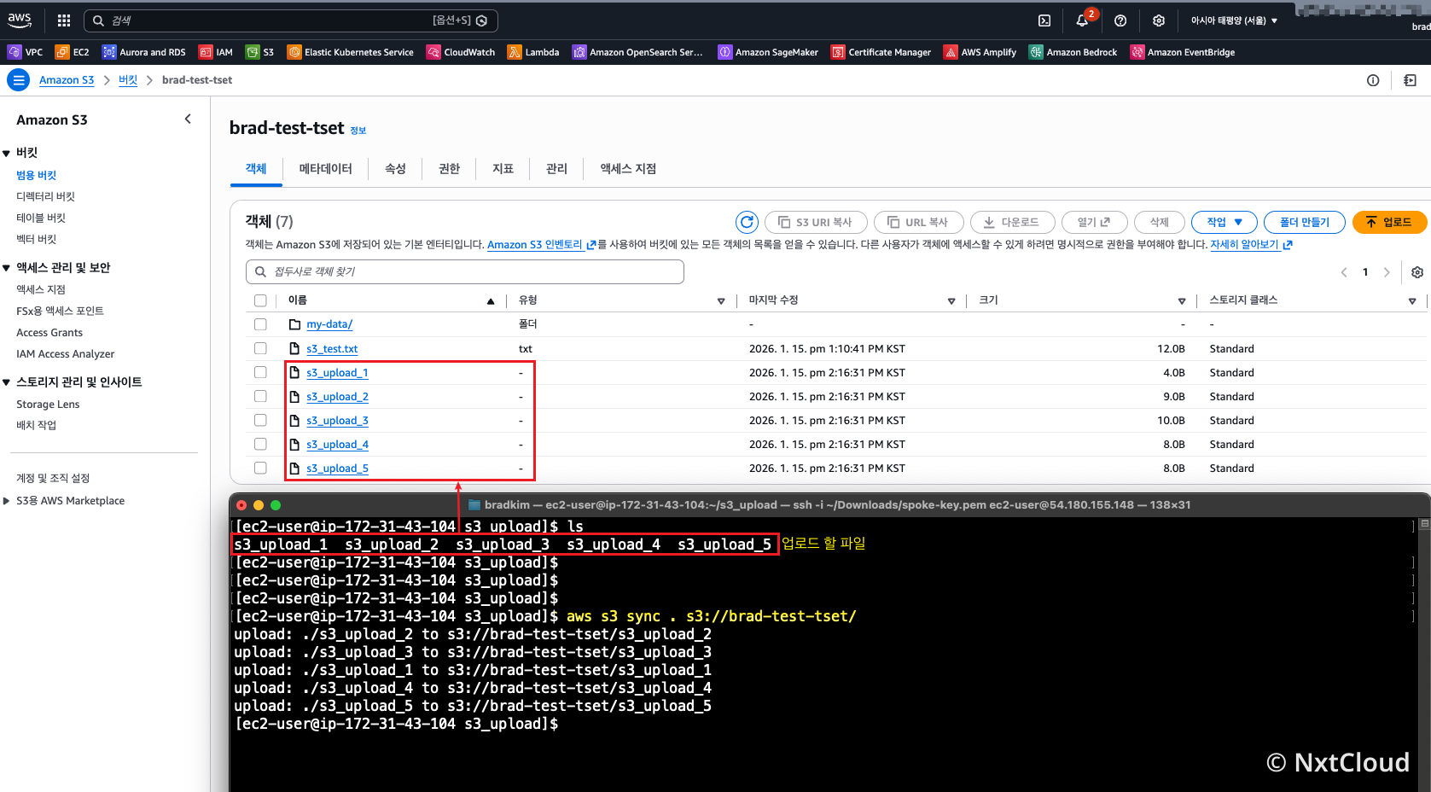This screenshot has height=792, width=1431.
Task: Switch to the 권한 tab
Action: point(449,169)
